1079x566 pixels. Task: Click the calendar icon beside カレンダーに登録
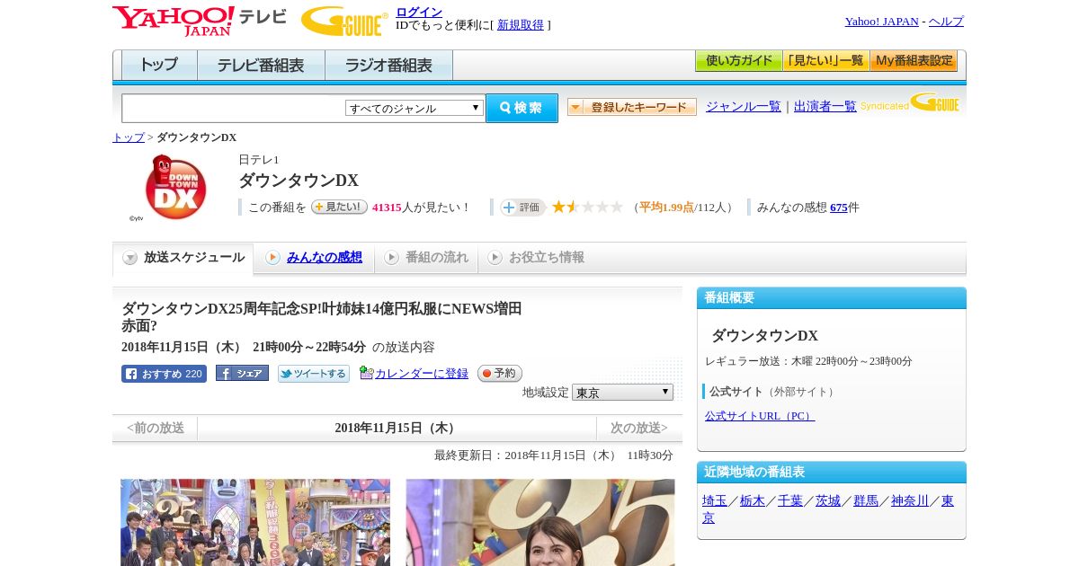(x=366, y=373)
